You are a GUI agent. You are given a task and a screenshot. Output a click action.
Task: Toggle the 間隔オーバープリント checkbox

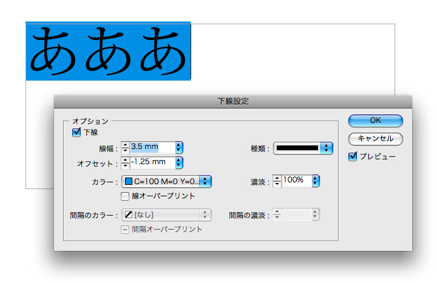(x=125, y=230)
